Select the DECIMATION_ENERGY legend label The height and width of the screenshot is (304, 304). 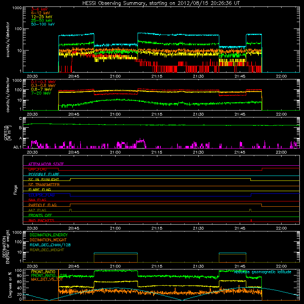[49, 235]
